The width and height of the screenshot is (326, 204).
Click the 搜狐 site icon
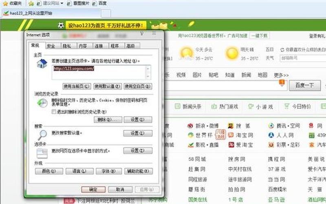pyautogui.click(x=231, y=126)
